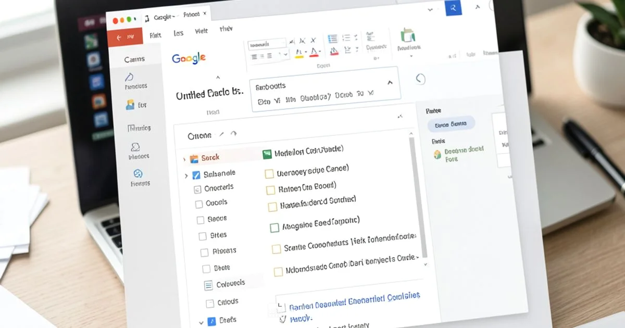Tick the topmost checkbox in the document checklist
The height and width of the screenshot is (328, 625).
pyautogui.click(x=269, y=173)
